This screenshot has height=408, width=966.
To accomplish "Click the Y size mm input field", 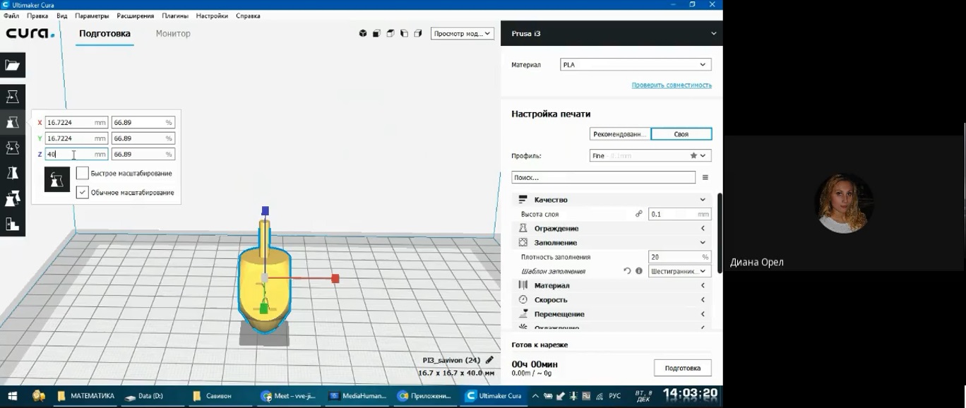I will [x=76, y=138].
